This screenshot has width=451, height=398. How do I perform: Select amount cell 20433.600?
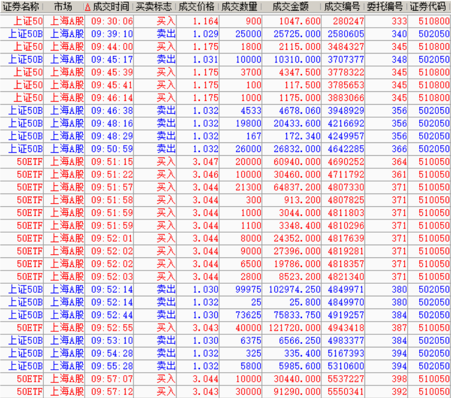coord(297,123)
